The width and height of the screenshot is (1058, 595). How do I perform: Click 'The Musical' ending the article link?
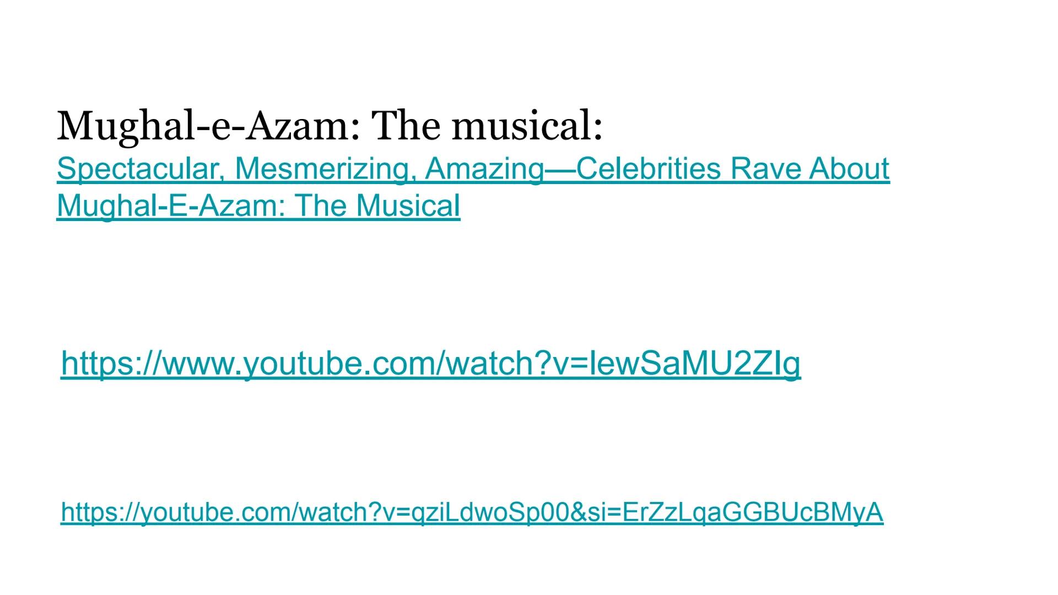377,206
